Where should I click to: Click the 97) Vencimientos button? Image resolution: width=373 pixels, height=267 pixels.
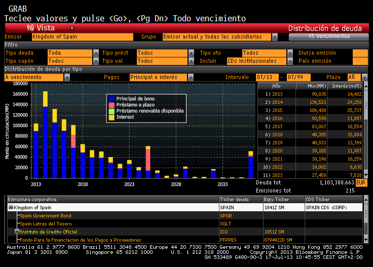329,36
